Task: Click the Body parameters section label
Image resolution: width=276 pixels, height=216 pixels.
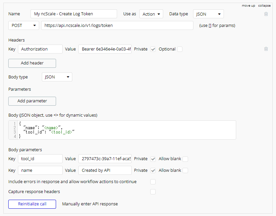Action: click(25, 150)
